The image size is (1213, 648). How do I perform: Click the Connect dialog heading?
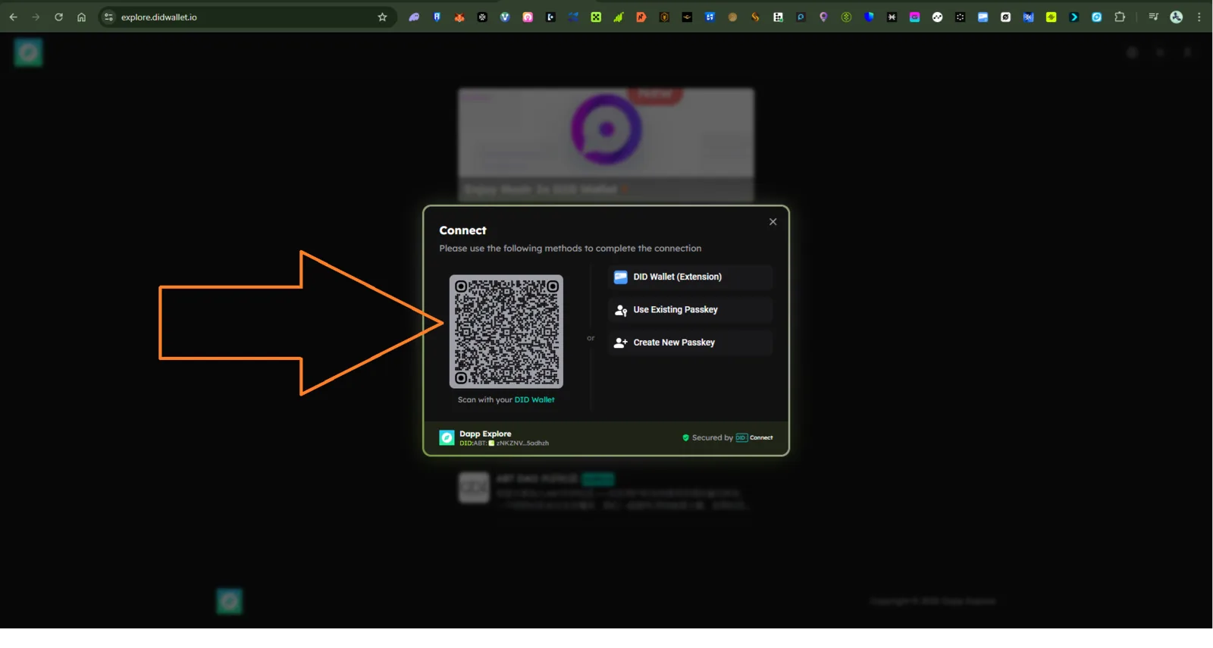(x=462, y=230)
